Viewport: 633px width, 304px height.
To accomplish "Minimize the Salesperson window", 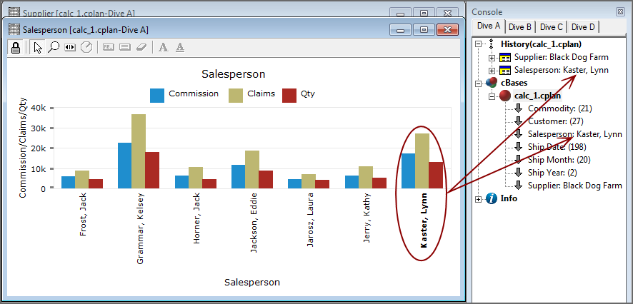I will (x=401, y=29).
